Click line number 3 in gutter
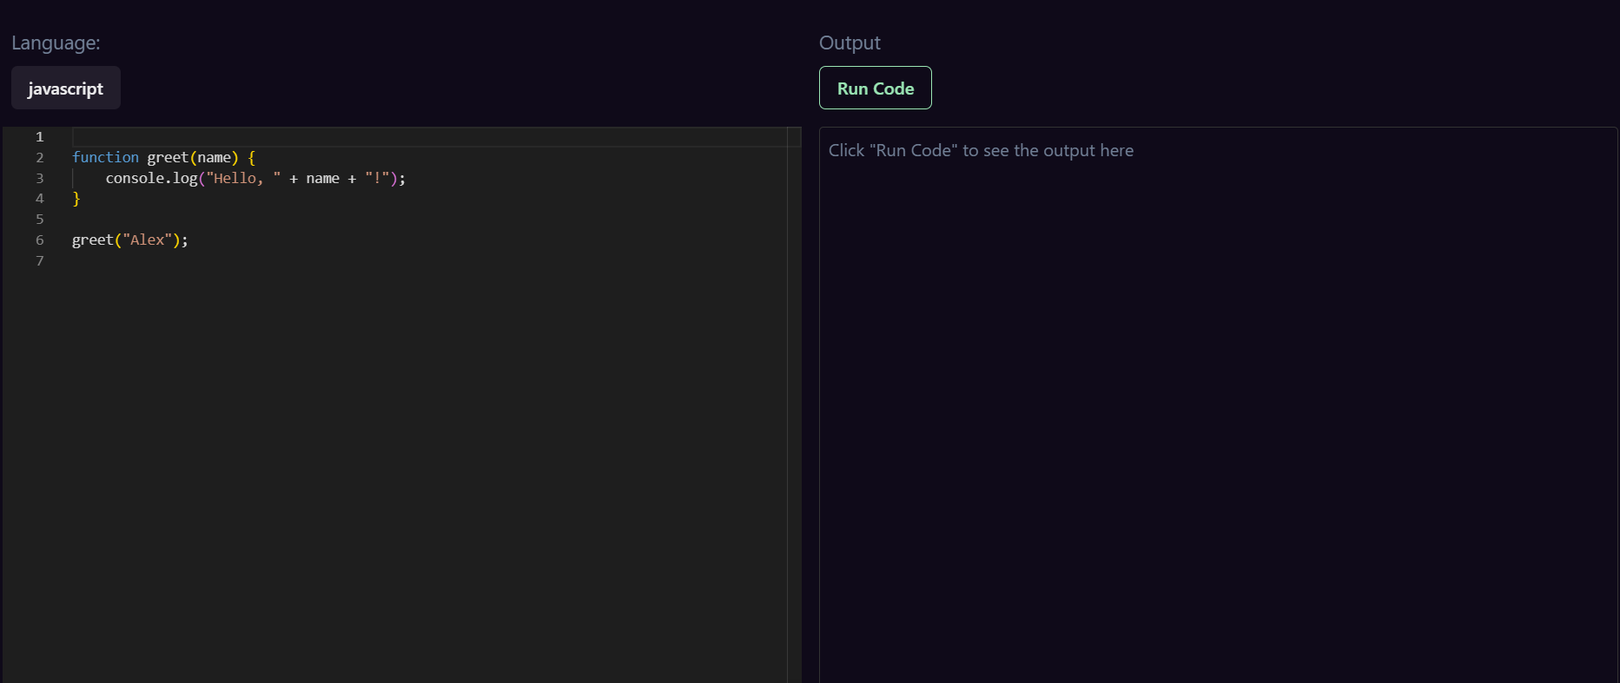 coord(39,178)
